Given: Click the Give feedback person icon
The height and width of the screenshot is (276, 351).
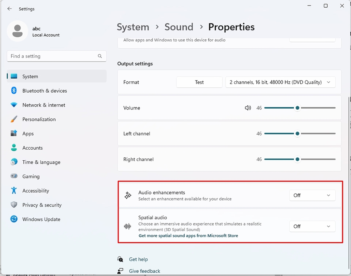Looking at the screenshot, I should coord(120,271).
